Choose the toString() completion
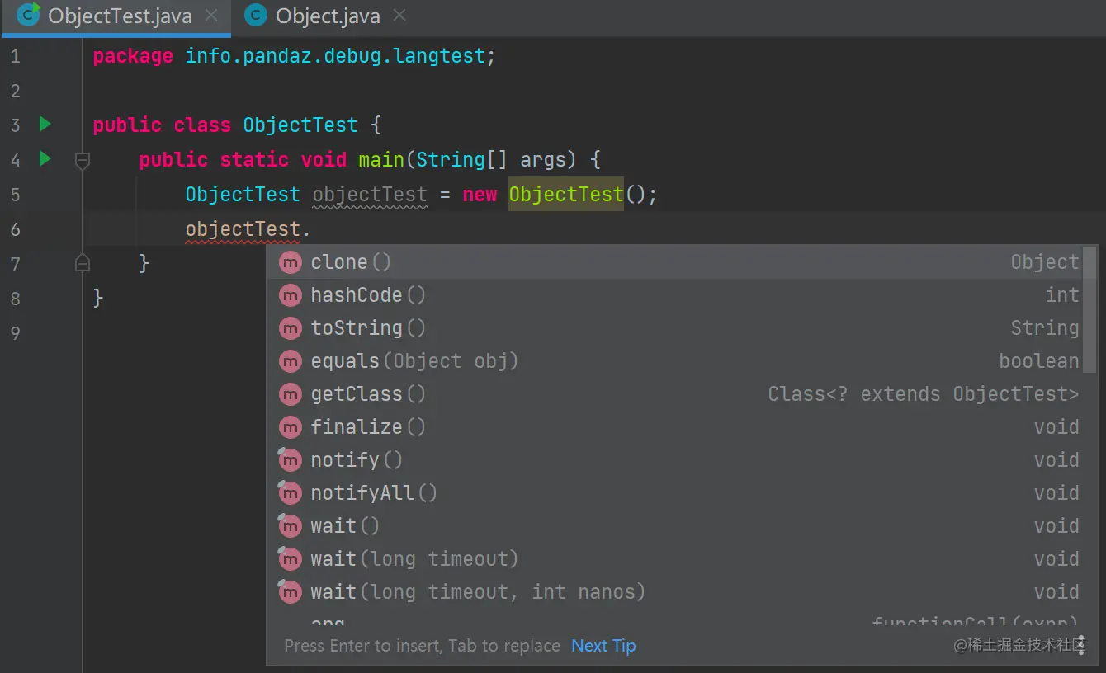1106x673 pixels. click(x=674, y=328)
